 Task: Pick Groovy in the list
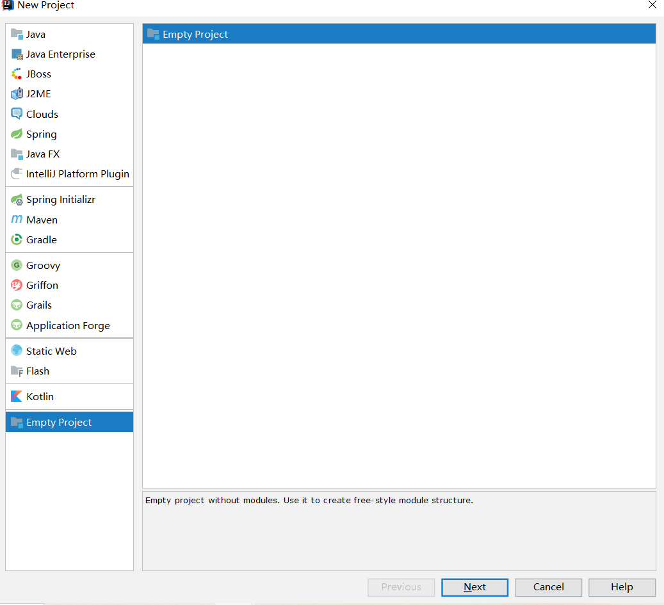pos(69,265)
